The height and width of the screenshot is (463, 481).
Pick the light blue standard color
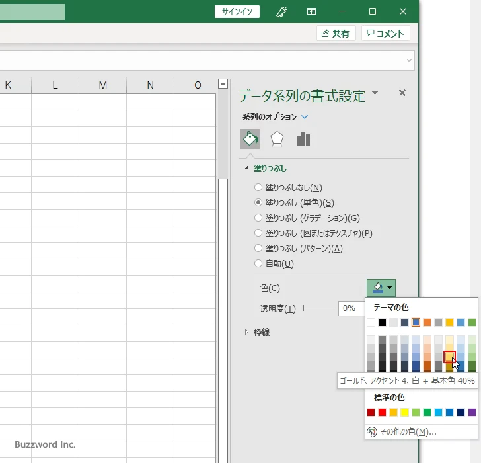click(438, 412)
